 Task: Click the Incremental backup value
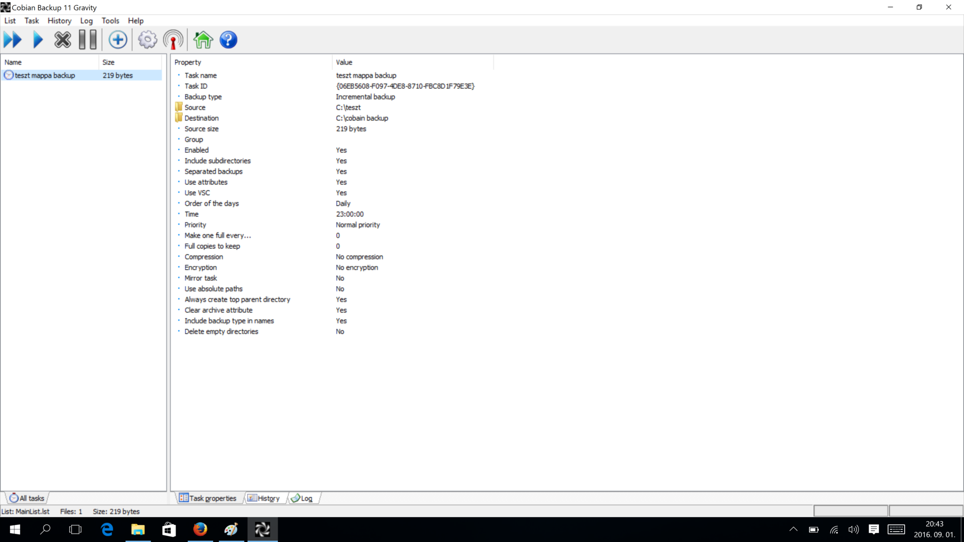(365, 96)
